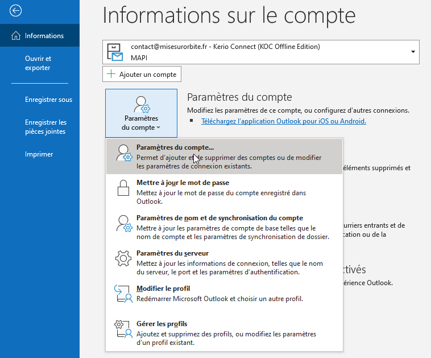Choose Enregistrer les pièces jointes
The width and height of the screenshot is (431, 358).
point(45,127)
